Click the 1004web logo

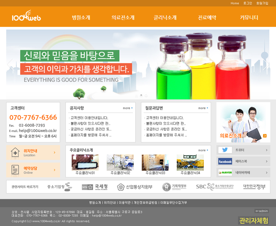pos(26,17)
